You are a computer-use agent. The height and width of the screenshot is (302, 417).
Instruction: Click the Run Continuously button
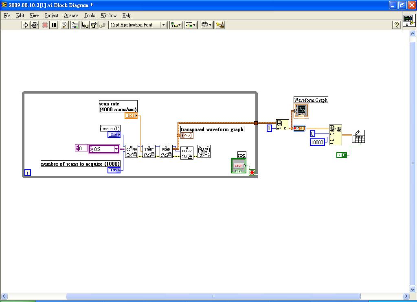(35, 25)
